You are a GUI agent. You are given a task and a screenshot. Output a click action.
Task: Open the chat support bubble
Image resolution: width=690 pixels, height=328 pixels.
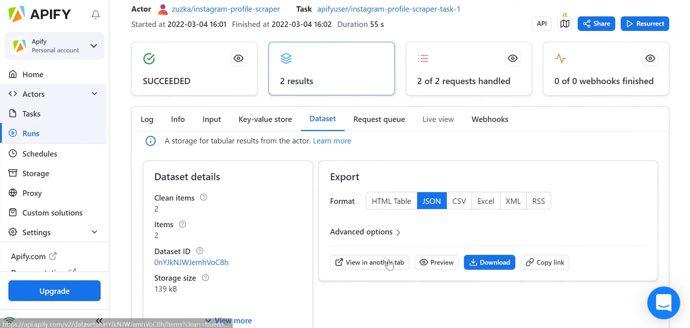tap(663, 303)
